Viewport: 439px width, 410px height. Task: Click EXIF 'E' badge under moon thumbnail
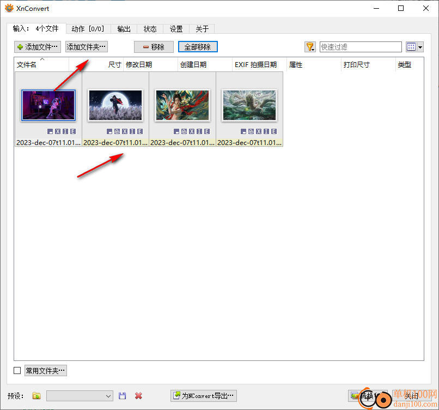click(x=140, y=131)
